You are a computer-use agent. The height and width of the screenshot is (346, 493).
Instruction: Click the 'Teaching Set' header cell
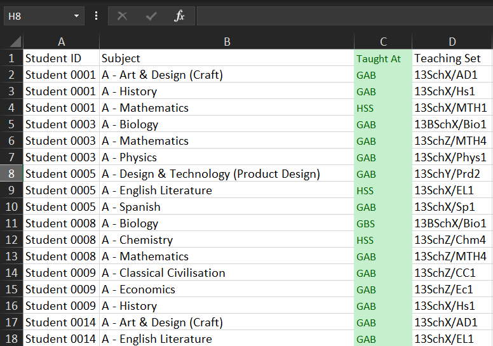coord(452,58)
